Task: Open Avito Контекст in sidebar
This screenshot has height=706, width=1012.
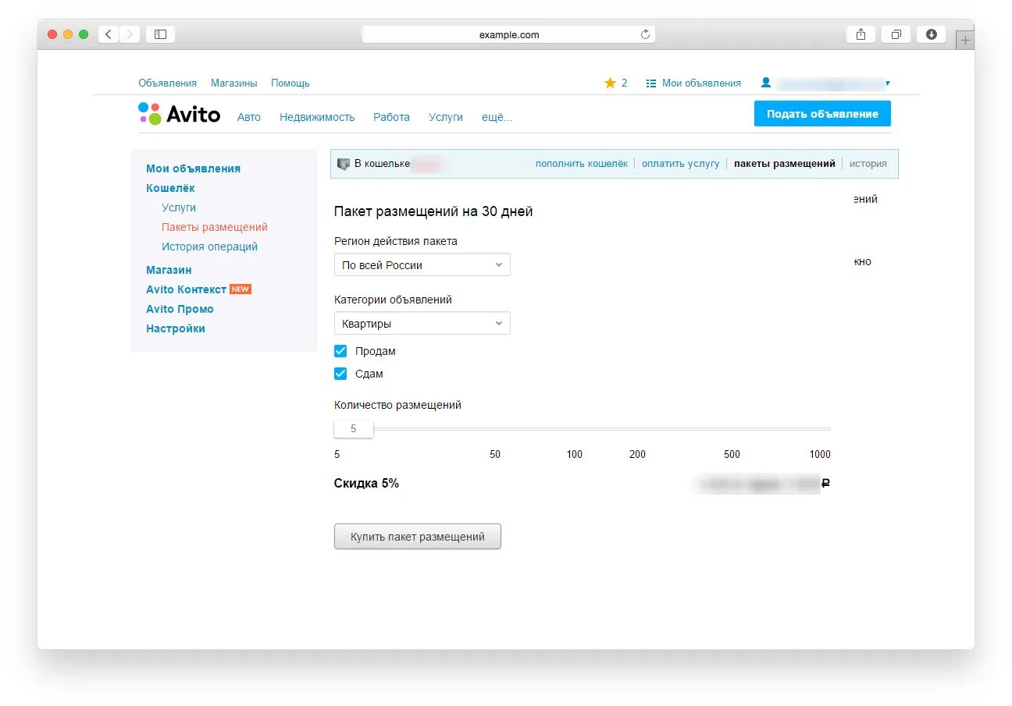Action: (186, 289)
